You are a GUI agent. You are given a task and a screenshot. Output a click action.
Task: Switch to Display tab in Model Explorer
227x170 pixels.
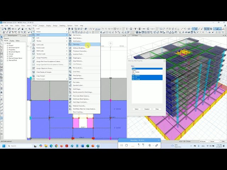coord(12,41)
